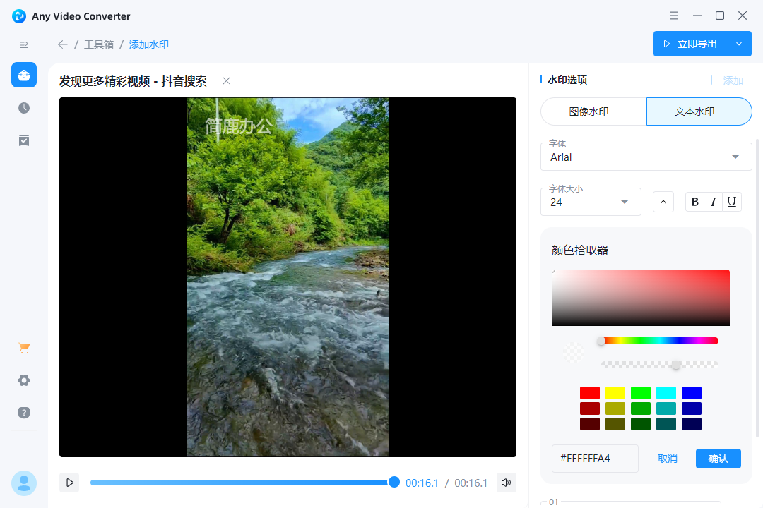Toggle italic text for the watermark

tap(713, 201)
